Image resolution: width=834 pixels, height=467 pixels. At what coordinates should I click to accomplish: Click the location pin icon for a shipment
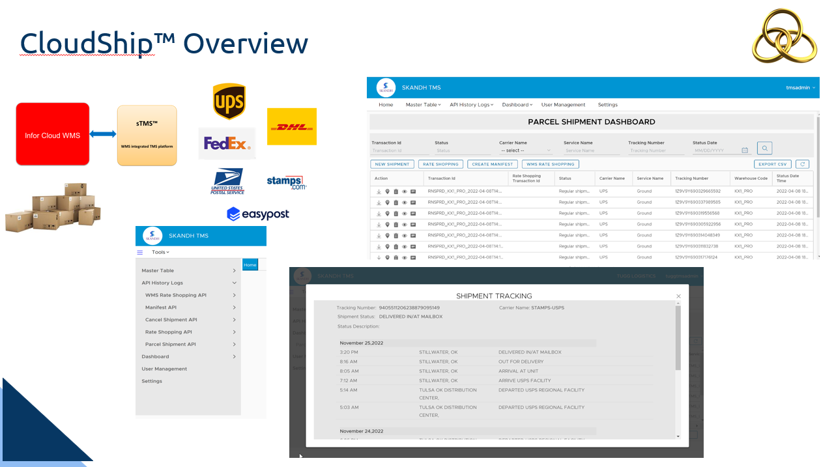[x=388, y=191]
